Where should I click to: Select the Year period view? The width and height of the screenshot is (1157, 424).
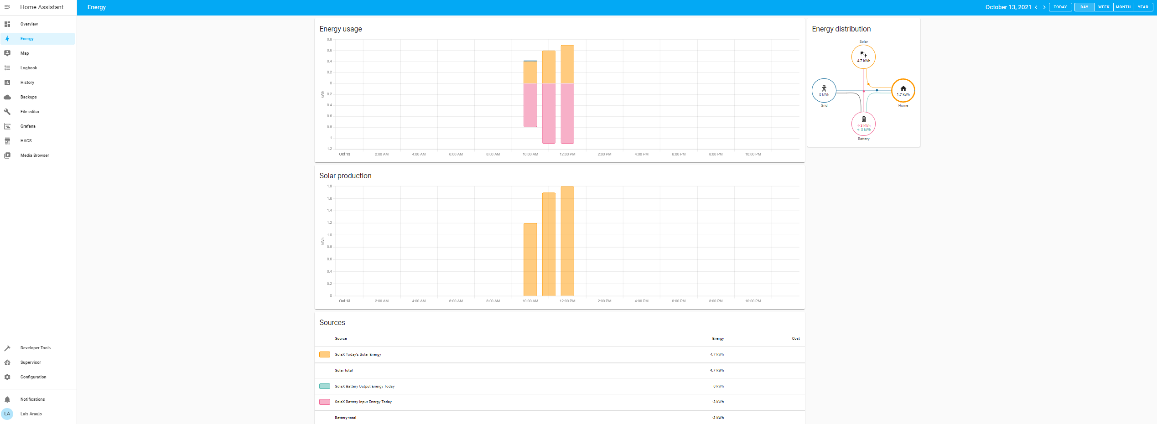[x=1143, y=7]
